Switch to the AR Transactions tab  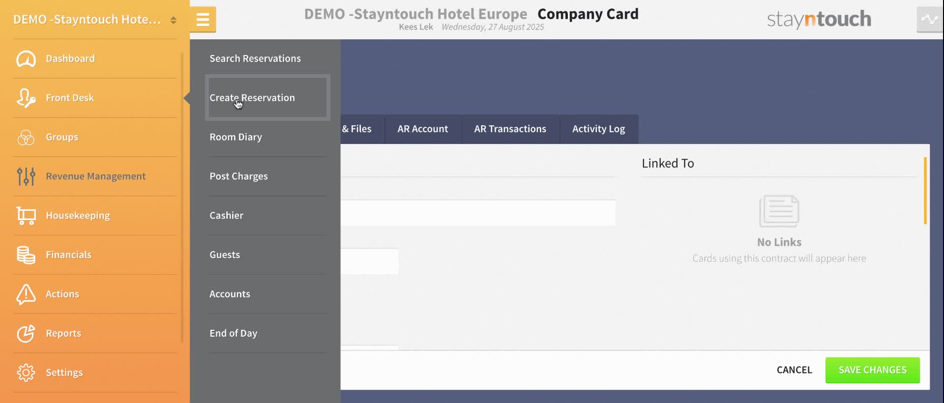point(510,129)
